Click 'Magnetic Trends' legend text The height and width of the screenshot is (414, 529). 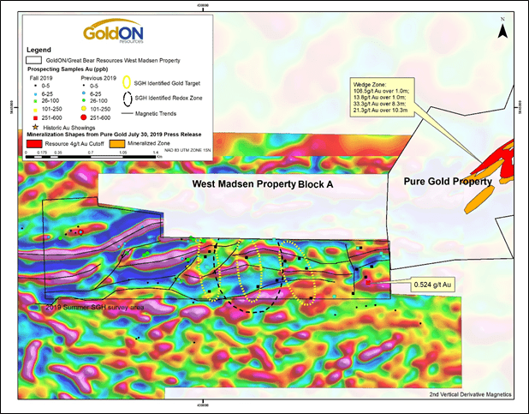156,113
